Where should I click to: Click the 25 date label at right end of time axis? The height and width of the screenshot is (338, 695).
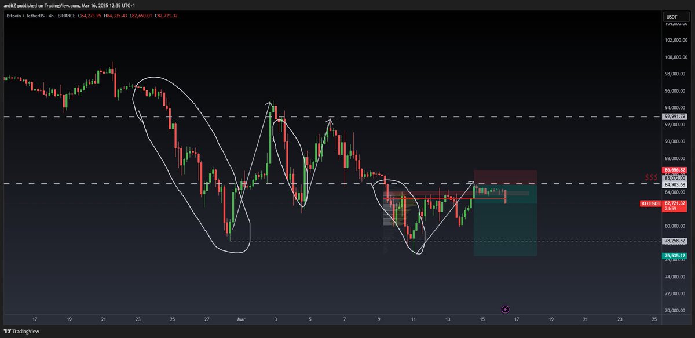[x=654, y=319]
